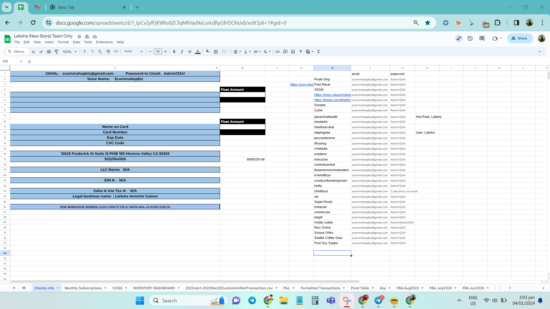Show all comments panel
This screenshot has width=550, height=309.
(x=482, y=38)
